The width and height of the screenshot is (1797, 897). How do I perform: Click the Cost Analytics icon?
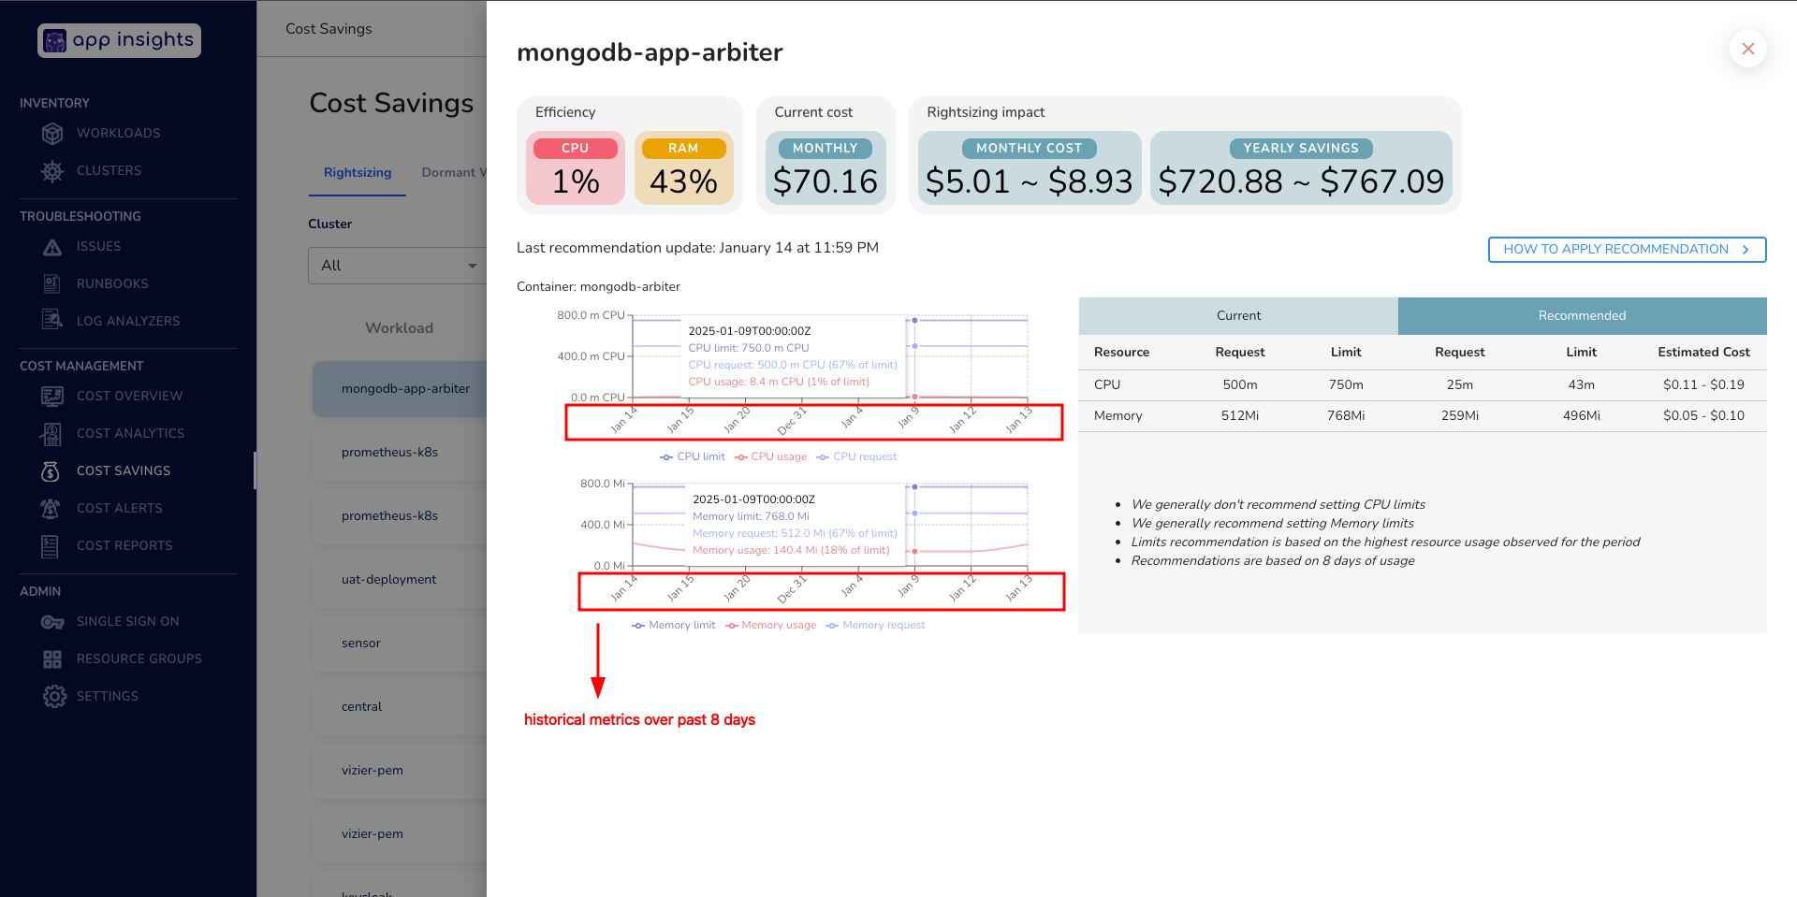point(52,433)
